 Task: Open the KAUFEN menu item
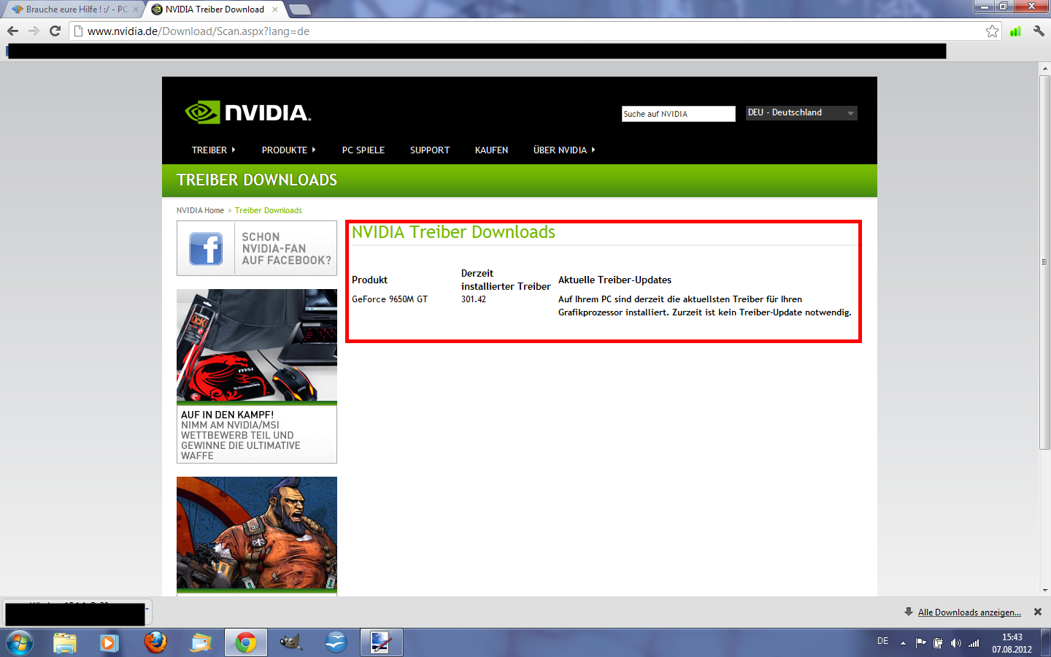(x=491, y=150)
